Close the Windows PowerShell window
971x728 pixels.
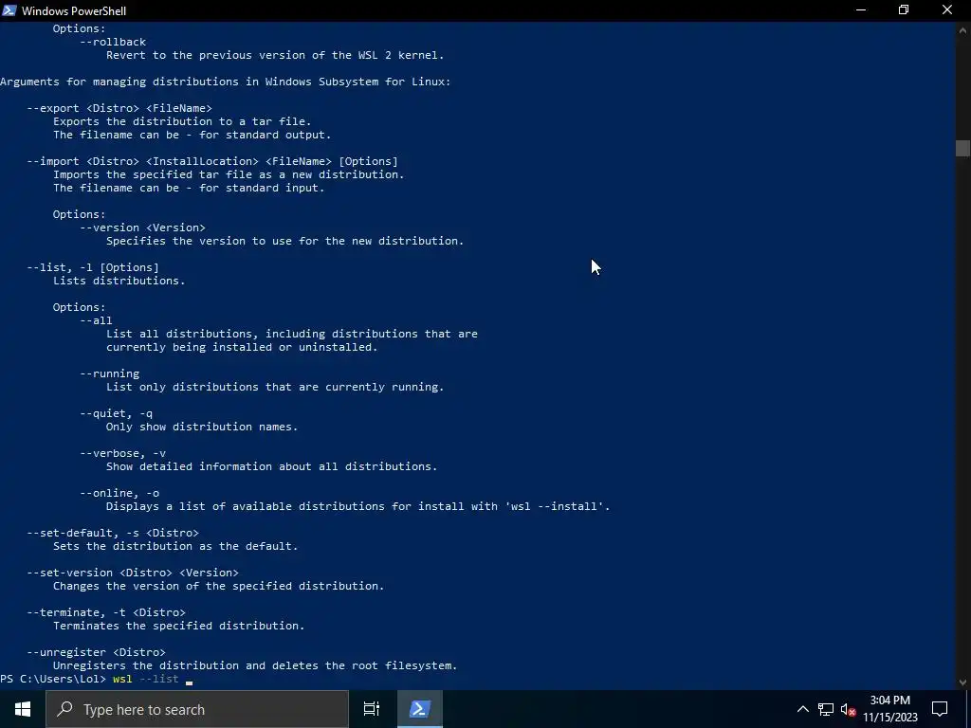[947, 10]
